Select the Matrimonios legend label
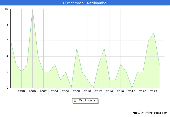Image resolution: width=170 pixels, height=117 pixels. pos(87,100)
